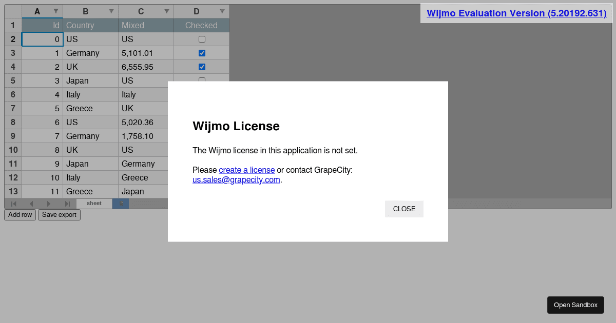The width and height of the screenshot is (616, 323).
Task: Uncheck the UK row 4 checkbox
Action: pyautogui.click(x=202, y=67)
